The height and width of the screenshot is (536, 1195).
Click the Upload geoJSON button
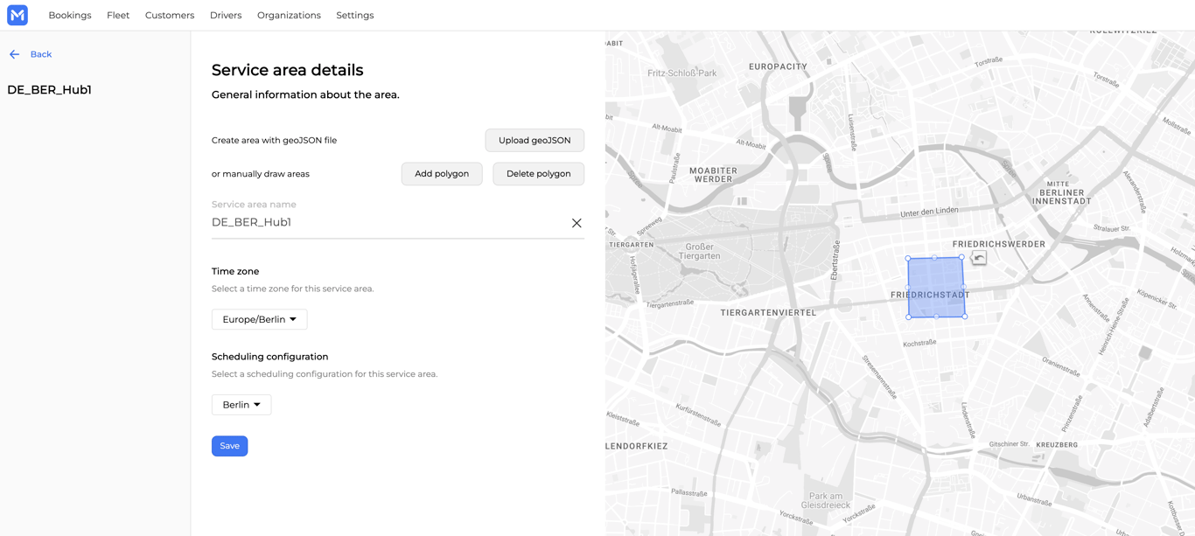(x=535, y=140)
